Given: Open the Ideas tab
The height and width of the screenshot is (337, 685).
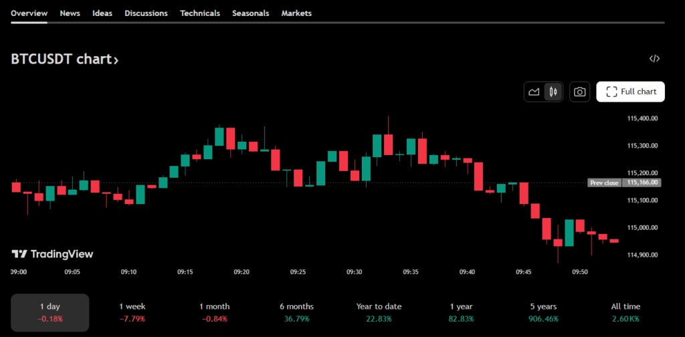Looking at the screenshot, I should pyautogui.click(x=102, y=13).
